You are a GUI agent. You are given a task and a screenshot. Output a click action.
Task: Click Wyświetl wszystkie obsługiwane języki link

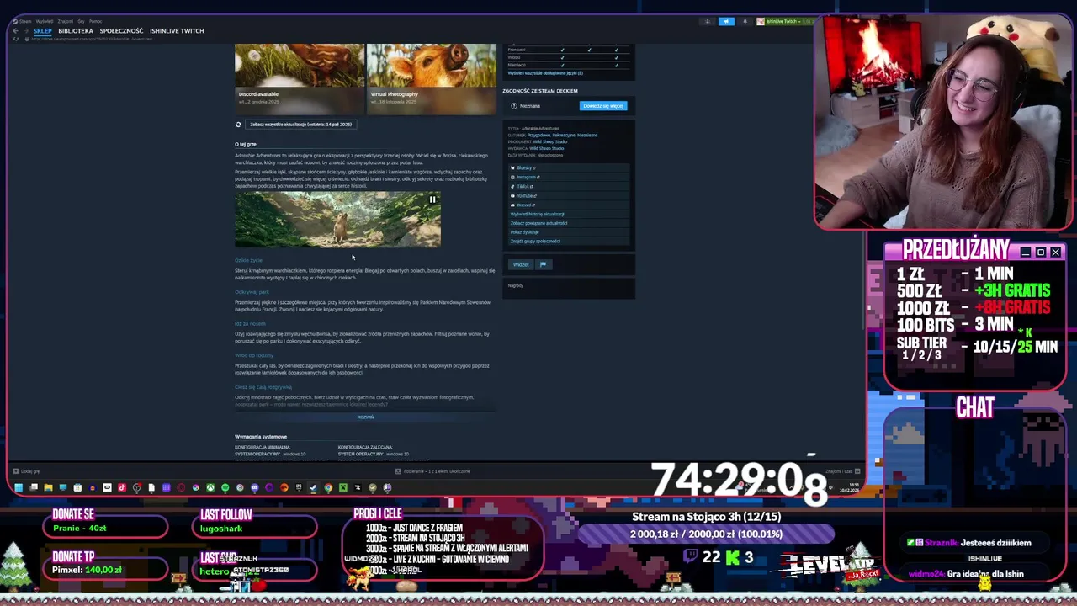coord(545,73)
